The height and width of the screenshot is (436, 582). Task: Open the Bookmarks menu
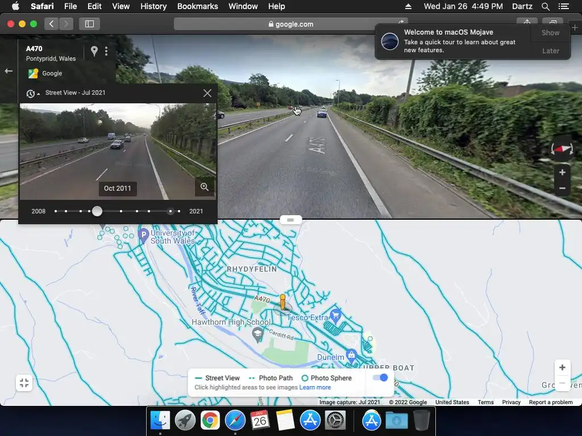pyautogui.click(x=197, y=6)
